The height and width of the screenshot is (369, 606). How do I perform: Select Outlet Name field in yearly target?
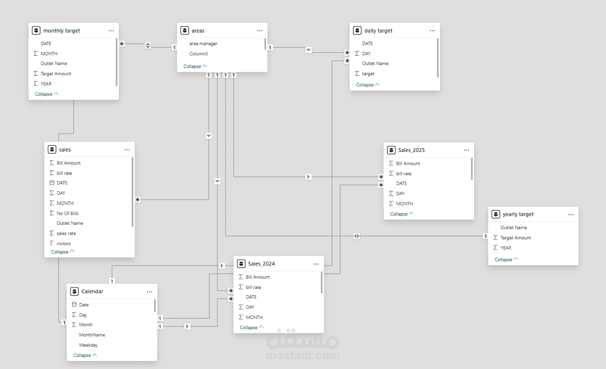click(514, 228)
